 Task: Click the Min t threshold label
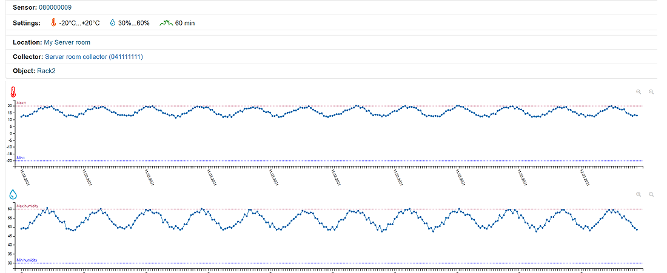click(21, 157)
